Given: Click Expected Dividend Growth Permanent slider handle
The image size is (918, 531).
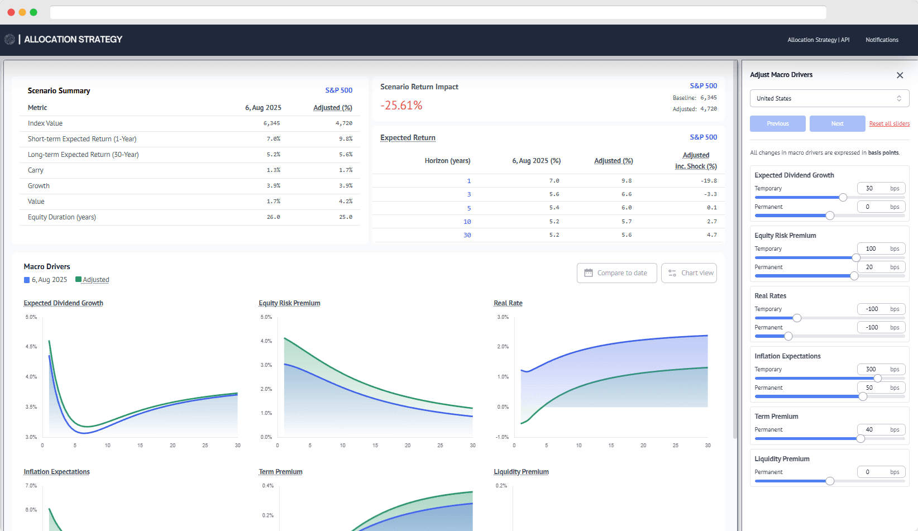Looking at the screenshot, I should click(830, 216).
